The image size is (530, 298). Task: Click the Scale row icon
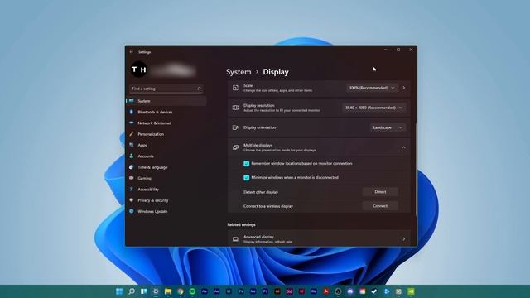(x=235, y=88)
